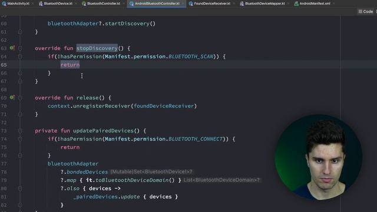Select the AndroidBluetoothController.kt tab
This screenshot has width=377, height=212.
pos(157,4)
